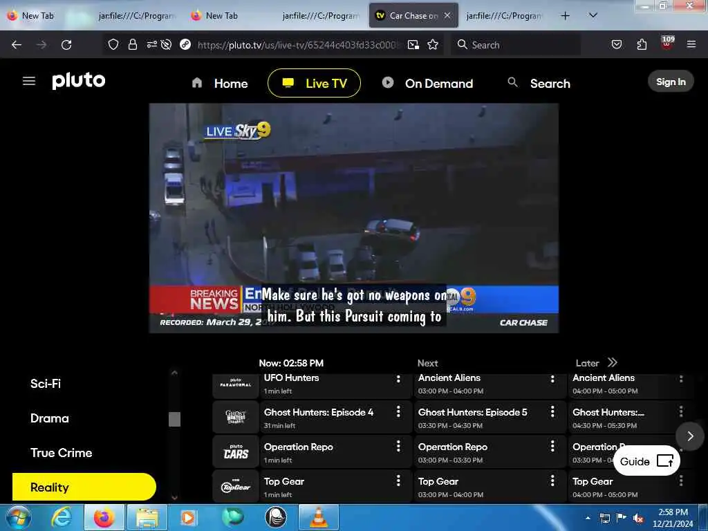Image resolution: width=708 pixels, height=531 pixels.
Task: Open Pluto Cars channel logo
Action: click(x=236, y=451)
